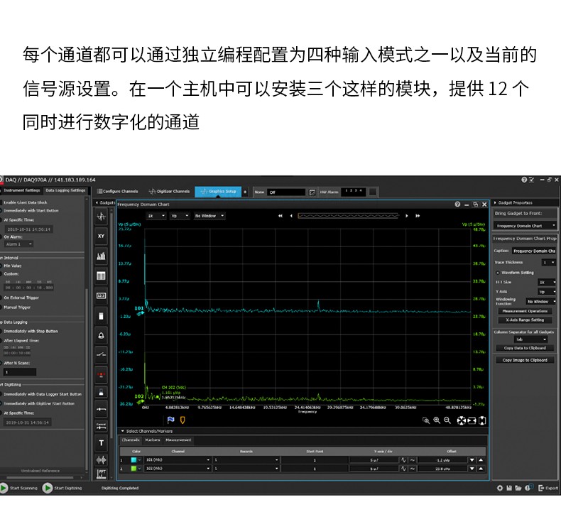
Task: Pick the table gadget icon in sidebar
Action: pos(101,276)
